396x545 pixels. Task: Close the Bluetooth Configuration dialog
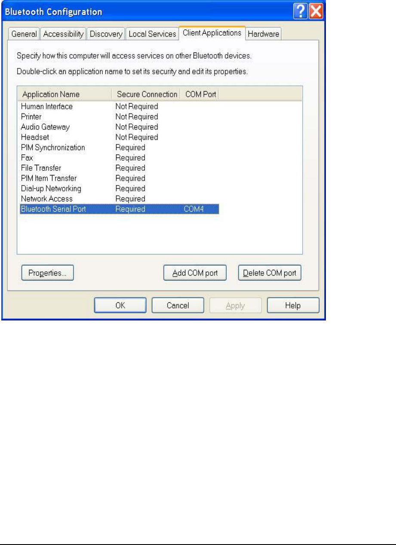pos(316,11)
